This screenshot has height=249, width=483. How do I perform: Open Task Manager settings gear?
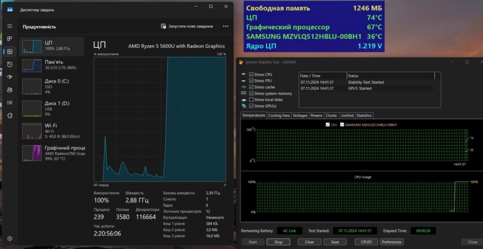(9, 239)
